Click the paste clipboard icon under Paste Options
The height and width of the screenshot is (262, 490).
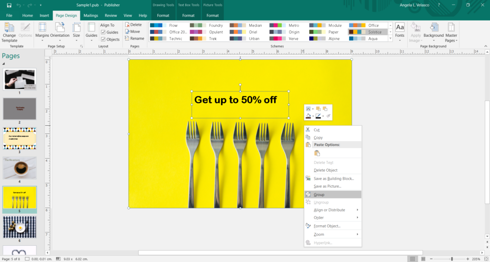point(317,153)
